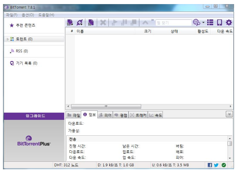The width and height of the screenshot is (237, 173).
Task: Select 추천 콘텐츠 in sidebar
Action: tap(26, 25)
